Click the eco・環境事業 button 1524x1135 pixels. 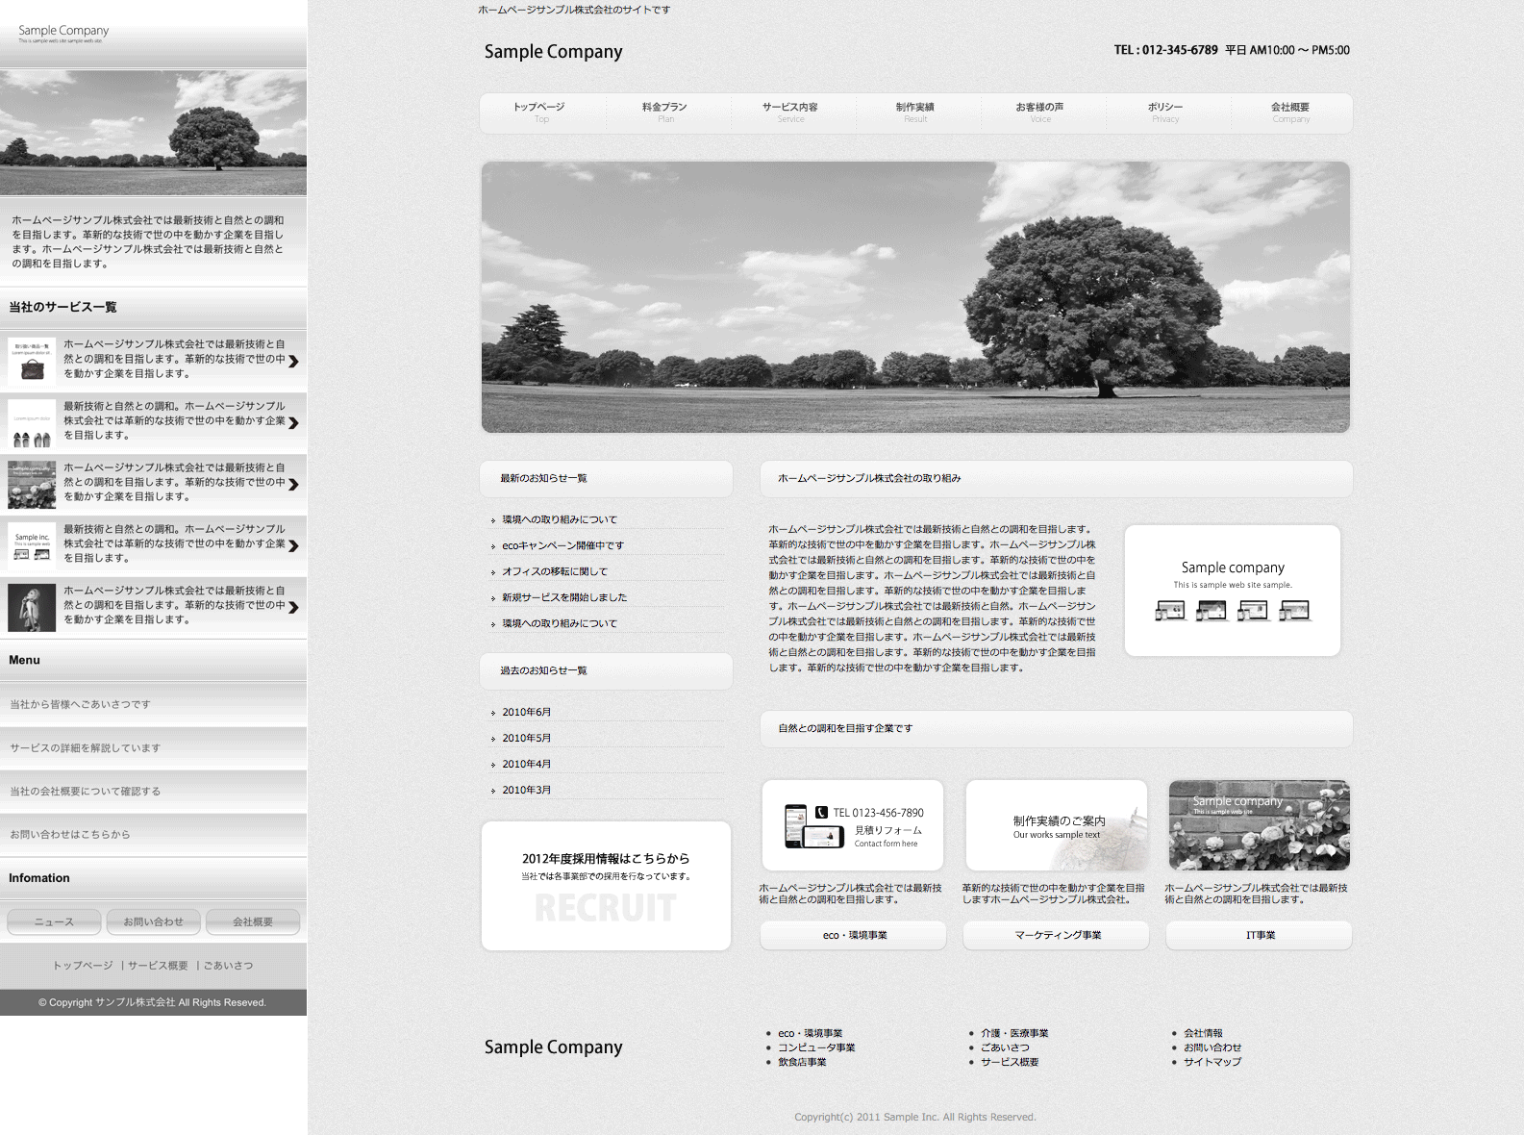pos(854,935)
